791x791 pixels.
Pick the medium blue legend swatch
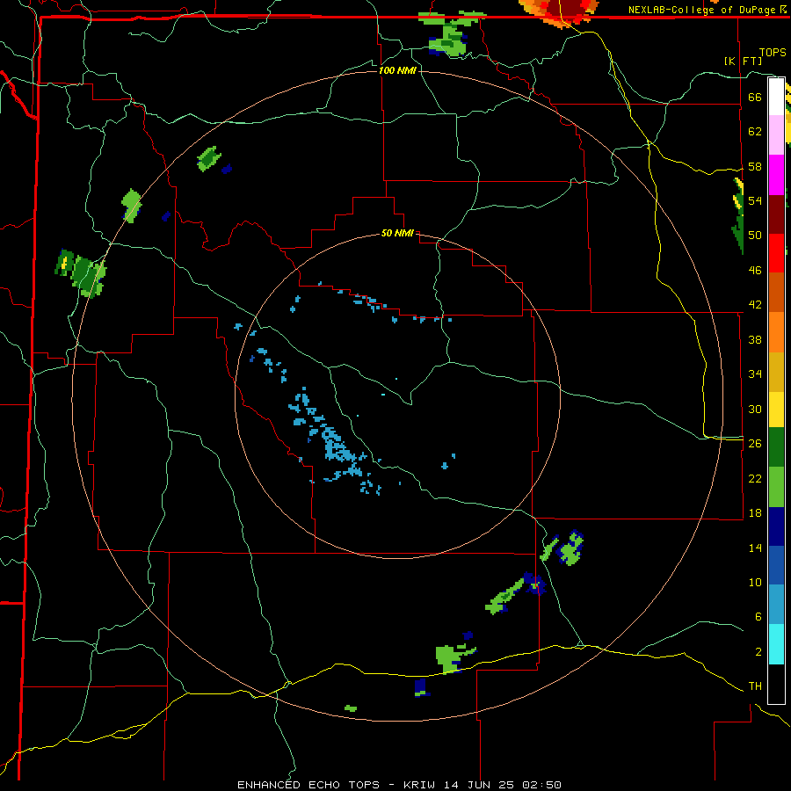coord(776,565)
